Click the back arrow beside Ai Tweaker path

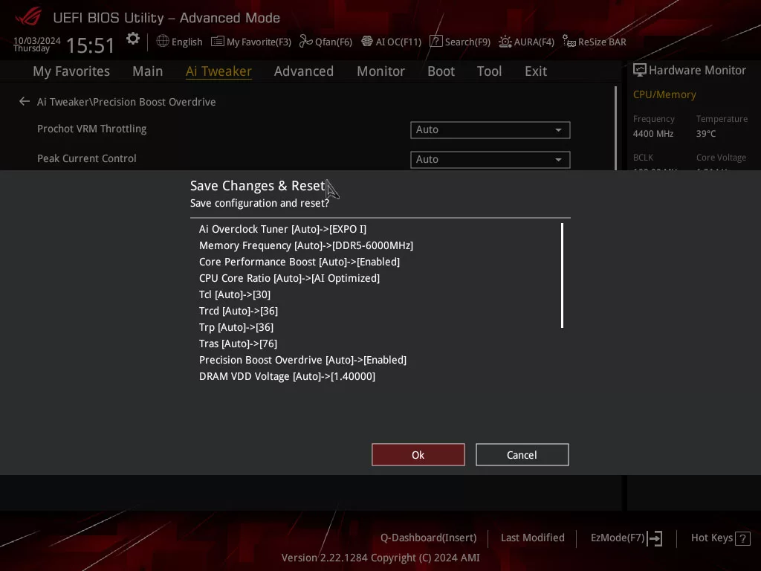coord(25,102)
